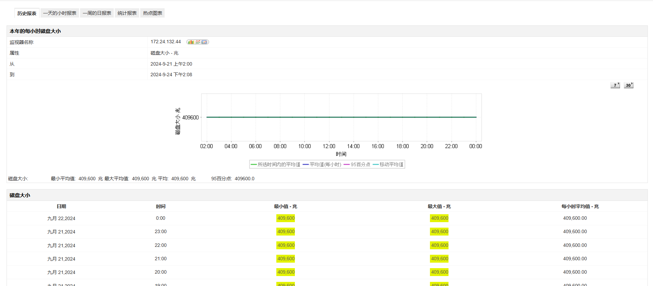
Task: Click the green 所选时间内的平均值 legend entry
Action: (x=276, y=164)
